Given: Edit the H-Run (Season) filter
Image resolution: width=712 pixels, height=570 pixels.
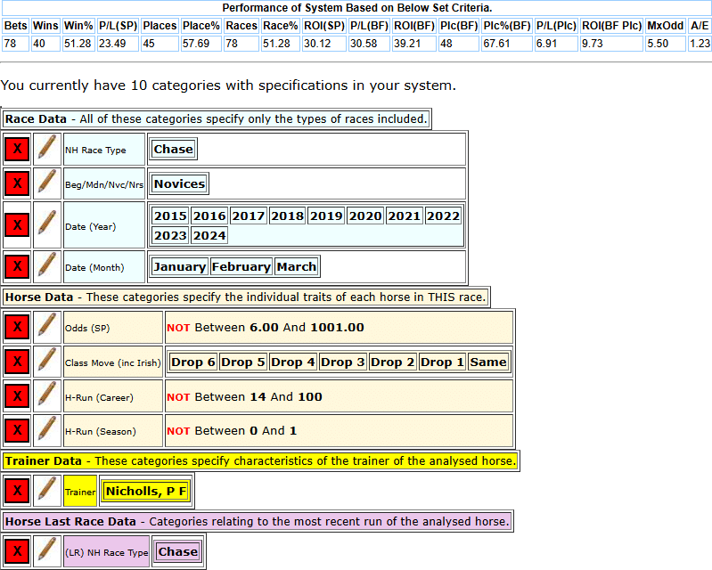Looking at the screenshot, I should click(47, 430).
